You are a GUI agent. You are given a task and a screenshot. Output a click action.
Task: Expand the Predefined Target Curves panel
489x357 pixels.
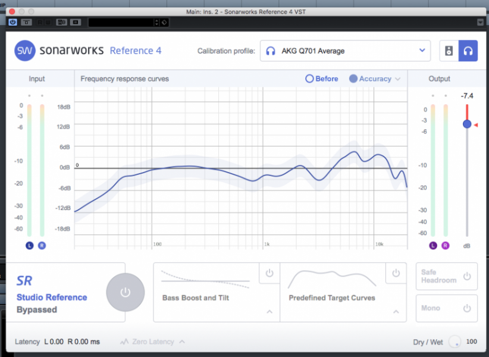(396, 311)
